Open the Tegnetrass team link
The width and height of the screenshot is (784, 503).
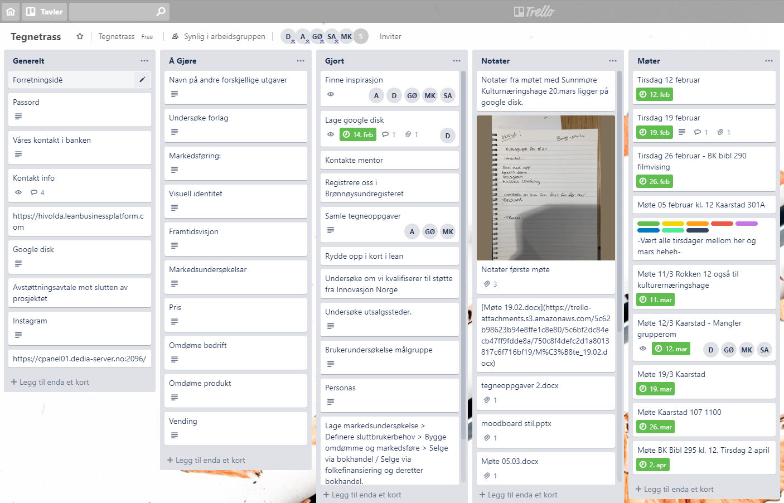tap(117, 36)
